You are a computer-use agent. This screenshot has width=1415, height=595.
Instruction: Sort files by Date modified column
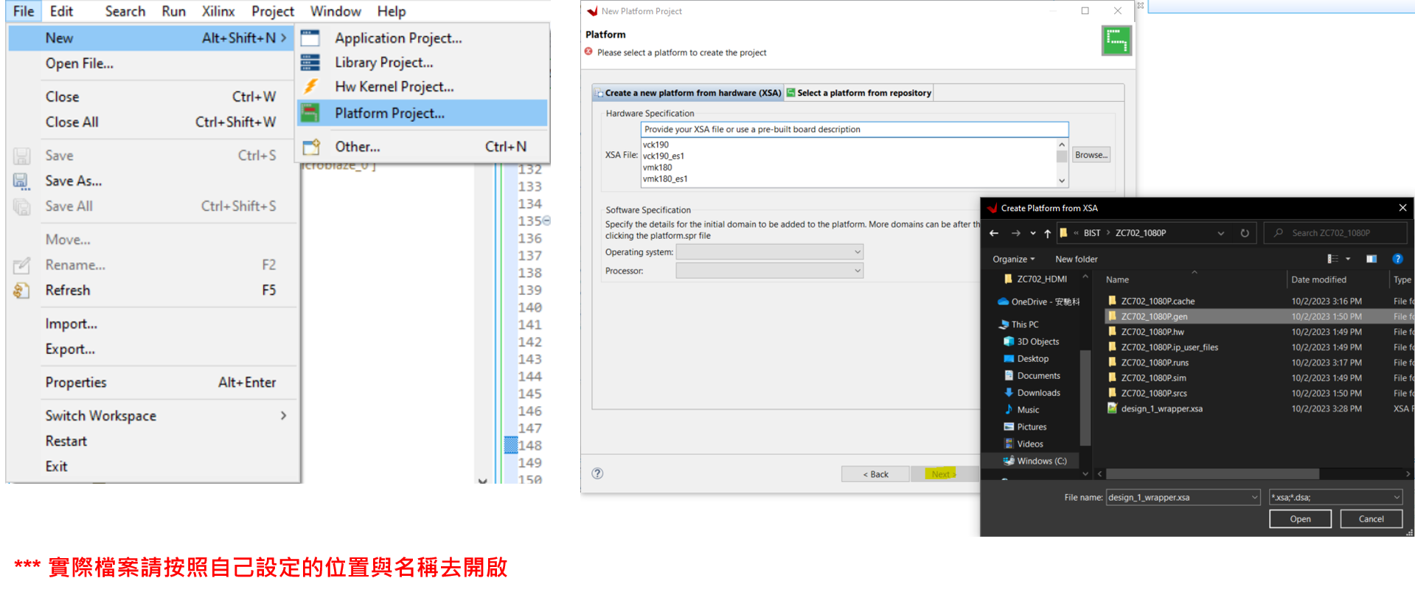point(1318,279)
